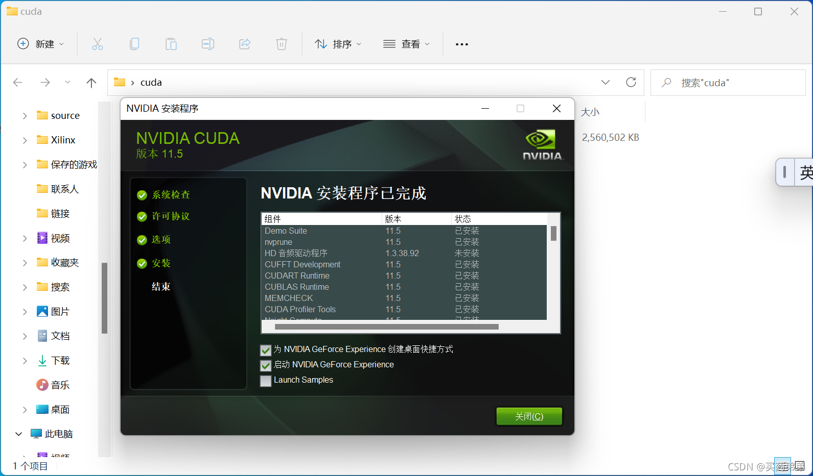Image resolution: width=813 pixels, height=476 pixels.
Task: Select the MEMCHECK component row
Action: (x=404, y=298)
